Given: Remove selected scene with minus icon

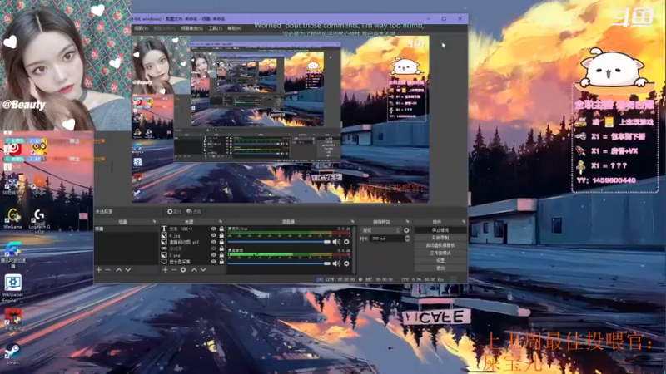Looking at the screenshot, I should [108, 269].
